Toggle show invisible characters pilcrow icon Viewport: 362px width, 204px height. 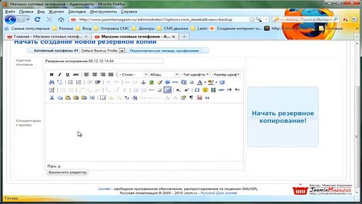pos(191,97)
